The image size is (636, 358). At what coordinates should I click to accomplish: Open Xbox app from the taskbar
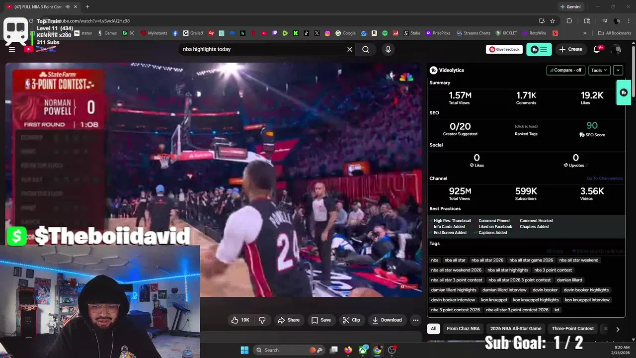click(363, 350)
